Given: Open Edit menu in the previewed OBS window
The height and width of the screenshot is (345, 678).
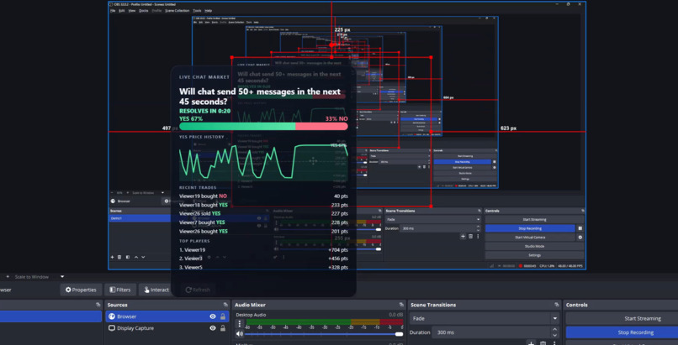Looking at the screenshot, I should pos(122,10).
